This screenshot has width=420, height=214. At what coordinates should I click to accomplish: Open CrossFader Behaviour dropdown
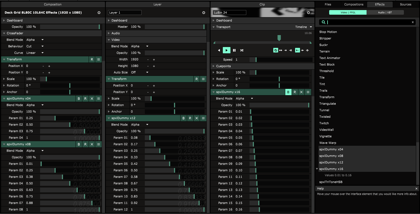pos(35,46)
